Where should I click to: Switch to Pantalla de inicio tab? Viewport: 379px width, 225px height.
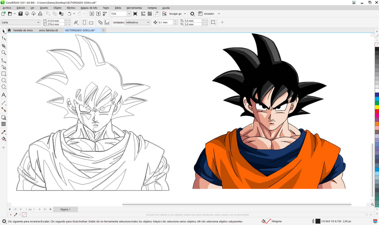tap(23, 30)
